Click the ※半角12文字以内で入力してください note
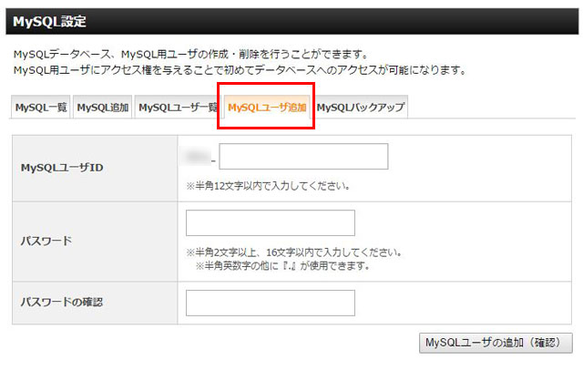The height and width of the screenshot is (381, 583). [x=268, y=186]
